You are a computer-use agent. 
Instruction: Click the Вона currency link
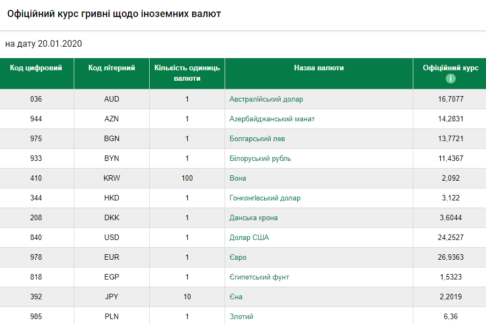point(238,178)
